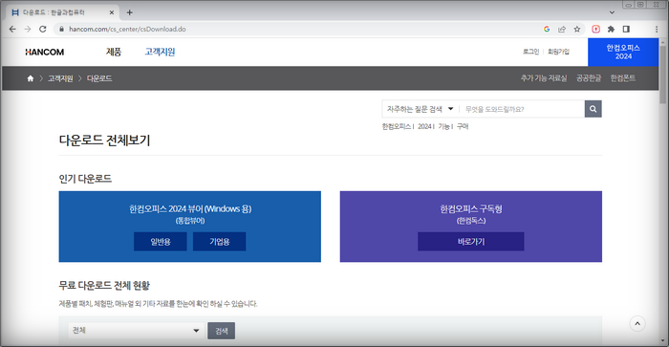Open the Google icon in address bar
The image size is (669, 347).
[547, 29]
